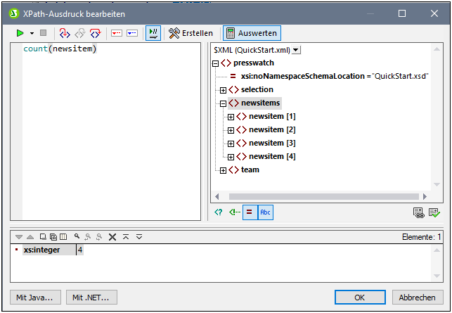Click the Abbrechen button
This screenshot has width=452, height=313.
418,298
